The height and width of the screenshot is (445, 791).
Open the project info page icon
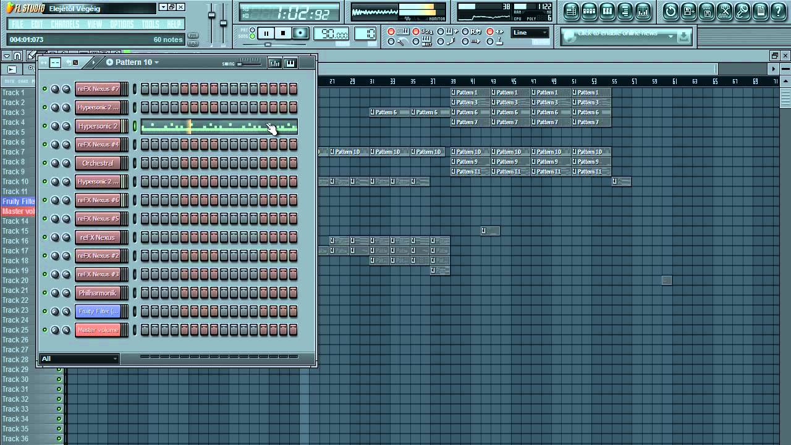[x=760, y=11]
